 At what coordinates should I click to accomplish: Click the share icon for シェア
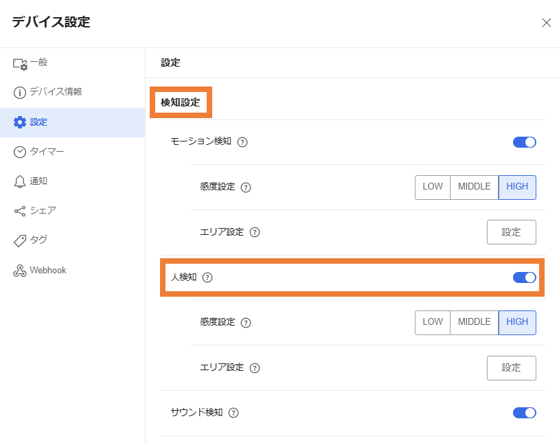click(x=20, y=211)
